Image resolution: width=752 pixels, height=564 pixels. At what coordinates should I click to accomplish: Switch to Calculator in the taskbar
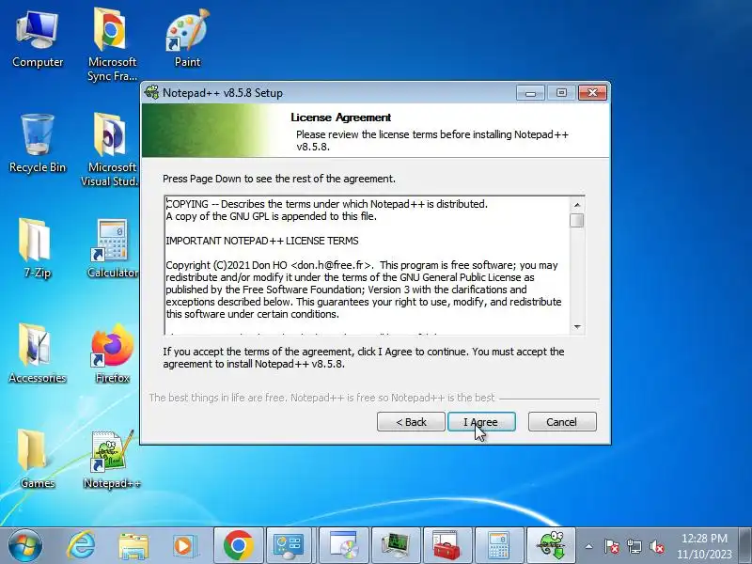coord(499,545)
